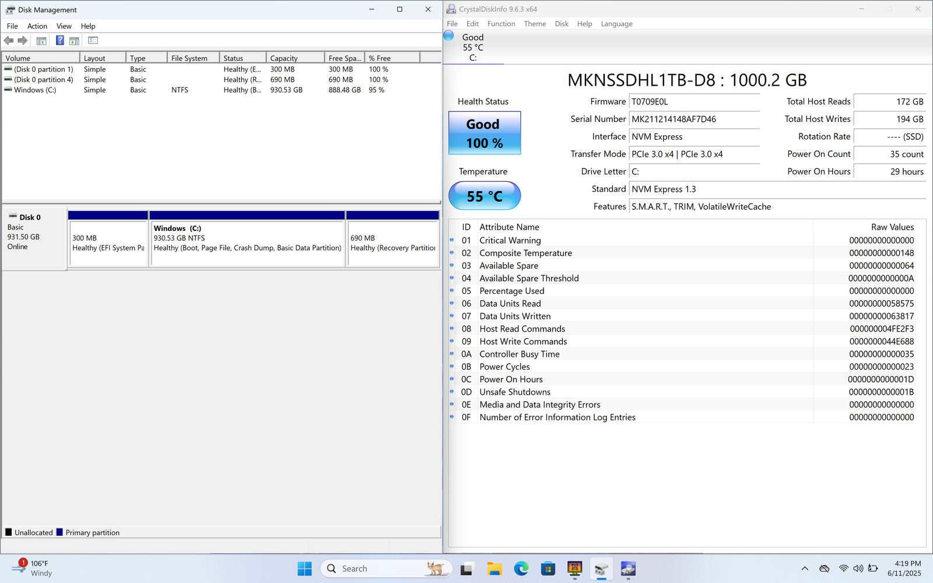The width and height of the screenshot is (933, 583).
Task: Sort by % Free column header
Action: point(392,58)
